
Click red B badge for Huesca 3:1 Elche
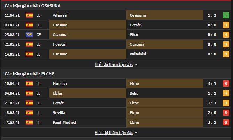coord(226,84)
